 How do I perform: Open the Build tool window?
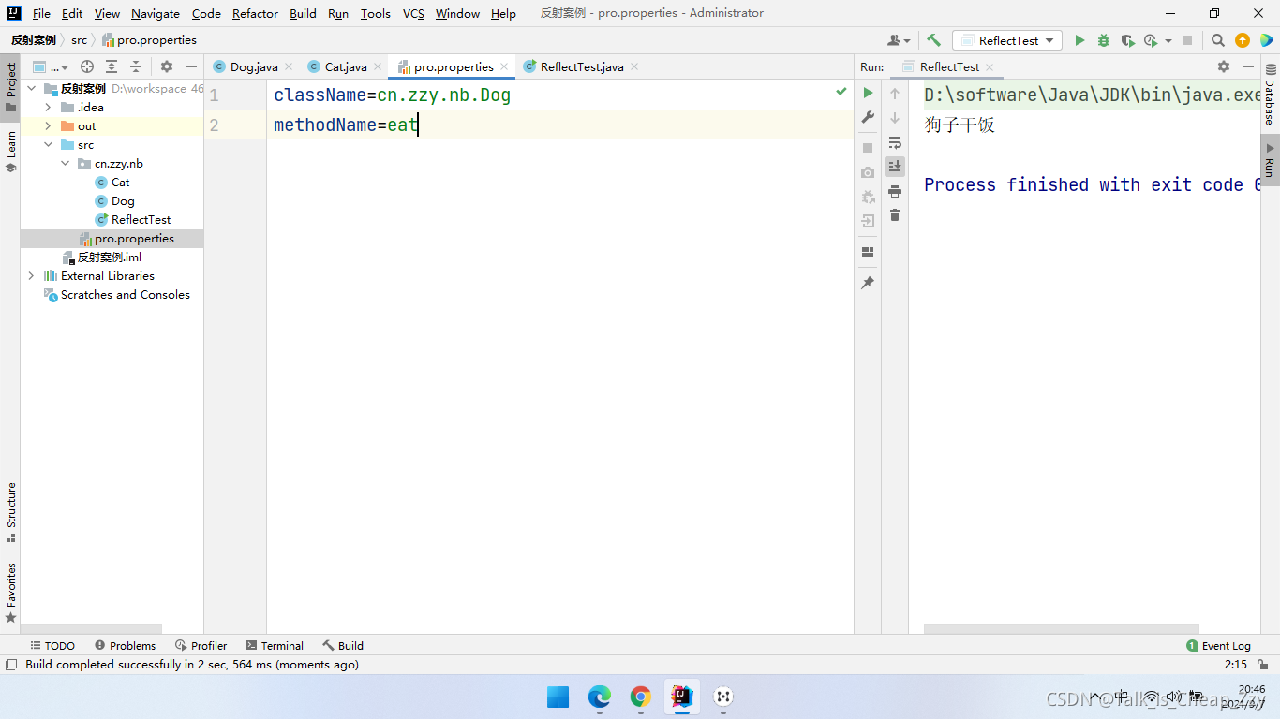coord(343,646)
